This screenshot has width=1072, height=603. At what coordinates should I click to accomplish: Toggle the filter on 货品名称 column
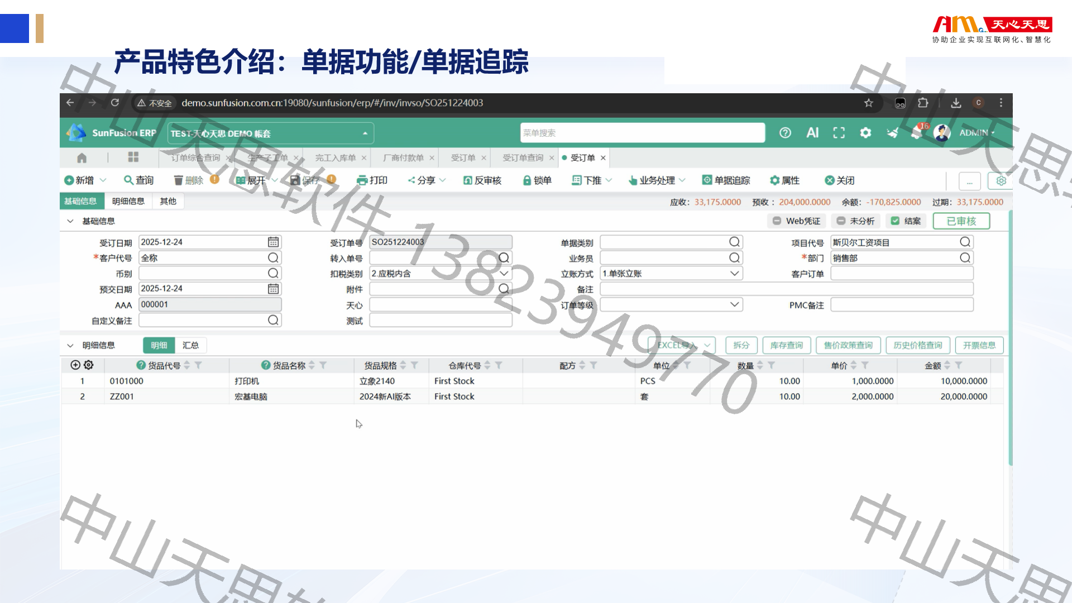click(323, 365)
